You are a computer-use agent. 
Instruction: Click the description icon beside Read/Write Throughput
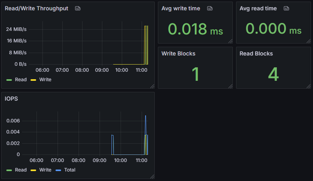click(x=78, y=8)
